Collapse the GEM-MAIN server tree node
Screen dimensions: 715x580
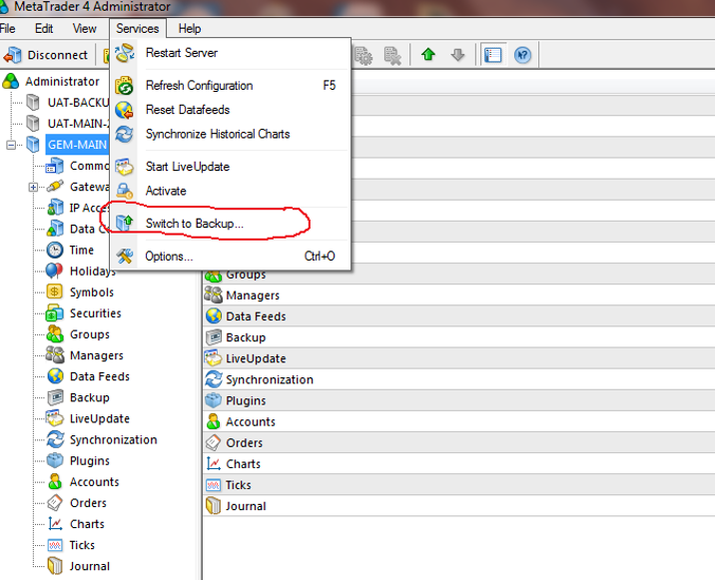[11, 145]
